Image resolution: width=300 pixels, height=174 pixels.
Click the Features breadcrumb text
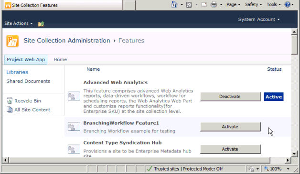tap(131, 41)
